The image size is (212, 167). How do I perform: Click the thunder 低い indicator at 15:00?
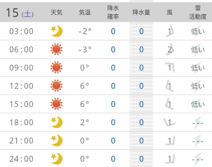(198, 104)
